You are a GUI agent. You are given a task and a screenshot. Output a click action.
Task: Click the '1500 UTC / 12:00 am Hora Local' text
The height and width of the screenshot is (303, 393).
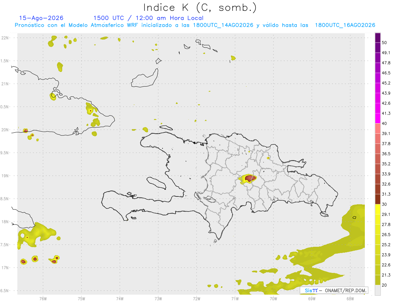pyautogui.click(x=148, y=18)
